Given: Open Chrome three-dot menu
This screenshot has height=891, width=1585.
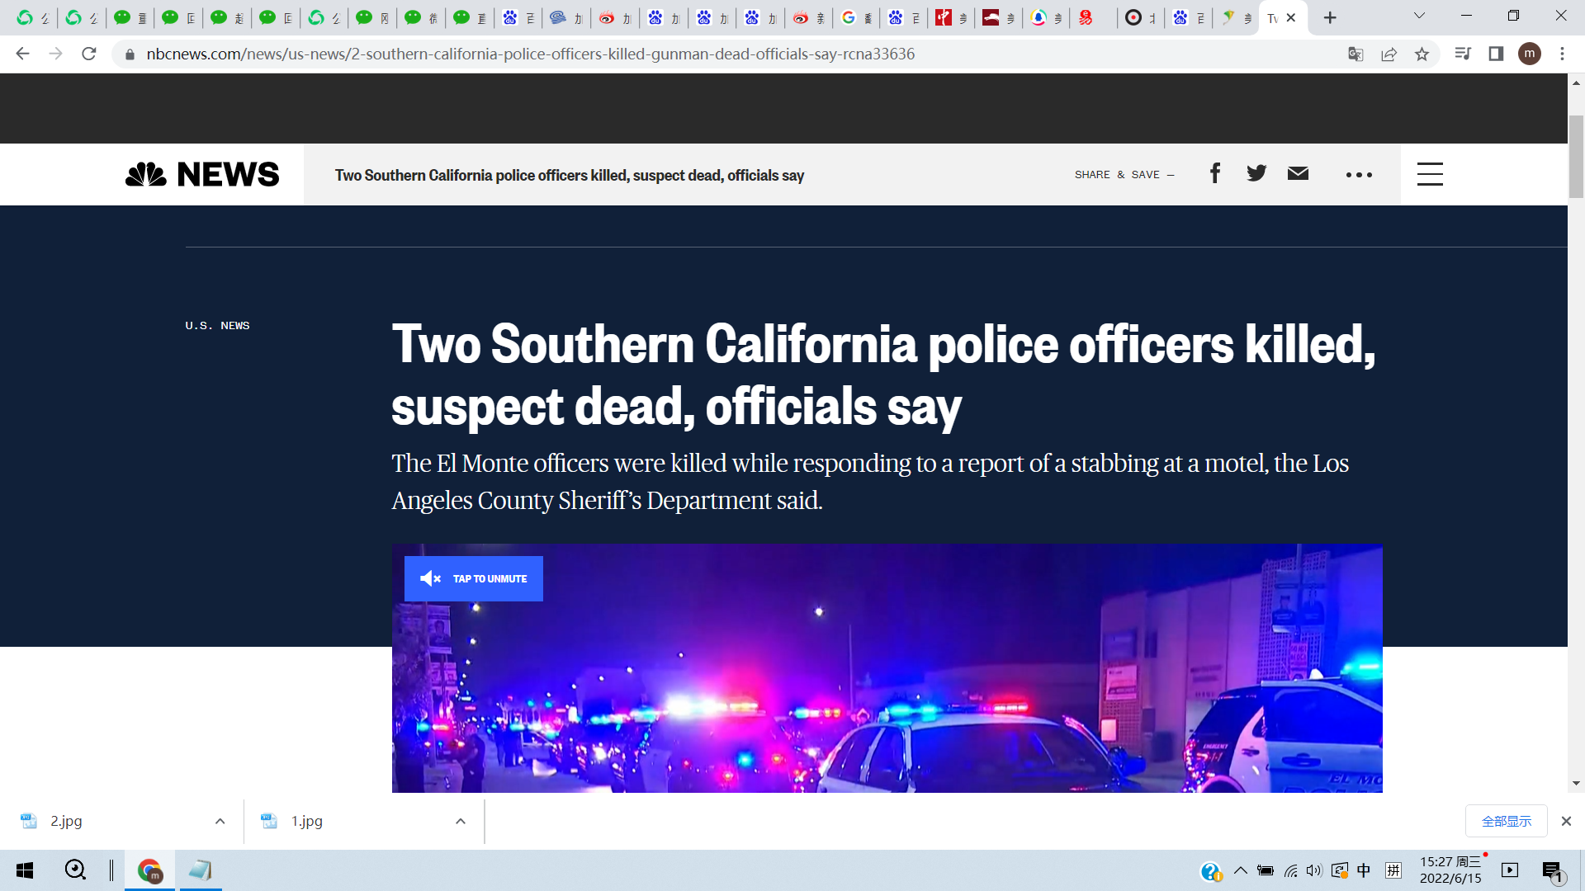Looking at the screenshot, I should pyautogui.click(x=1562, y=54).
